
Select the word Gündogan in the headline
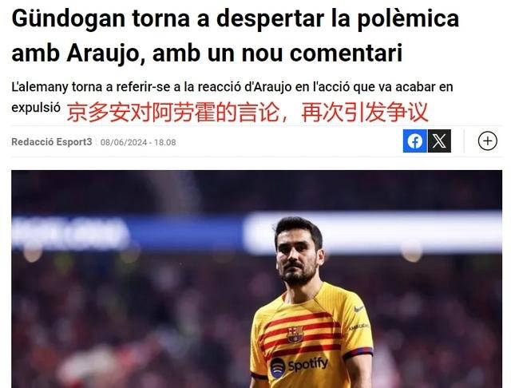[x=69, y=18]
